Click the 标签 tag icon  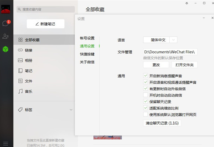coord(20,110)
